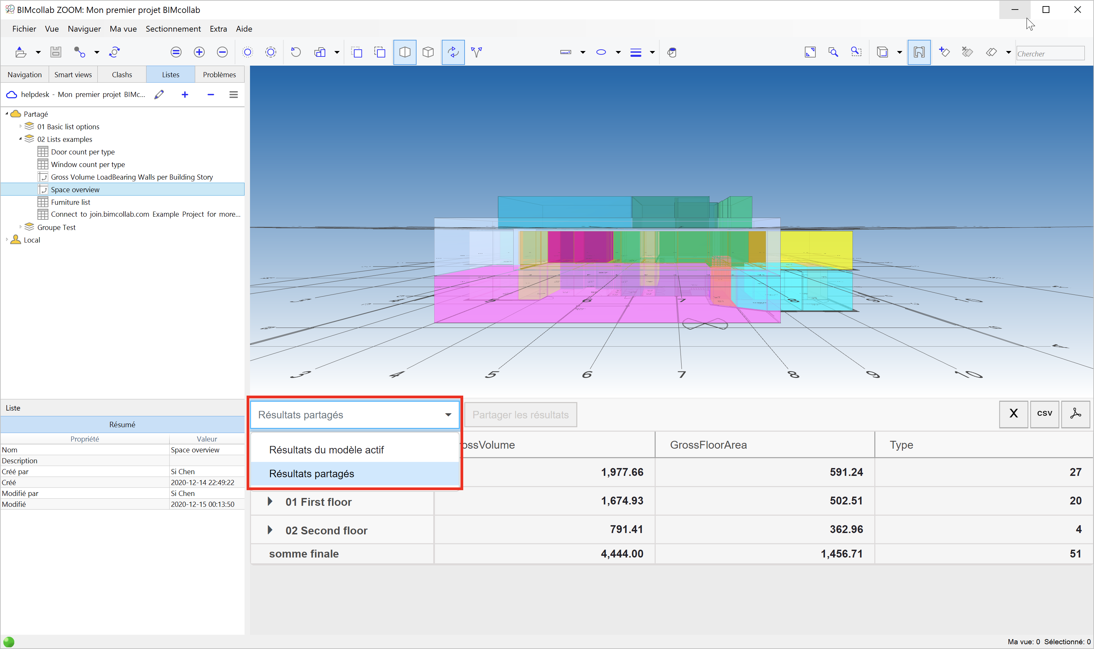Screen dimensions: 1094x649
Task: Open dropdown arrow next to section box icon
Action: tap(900, 52)
